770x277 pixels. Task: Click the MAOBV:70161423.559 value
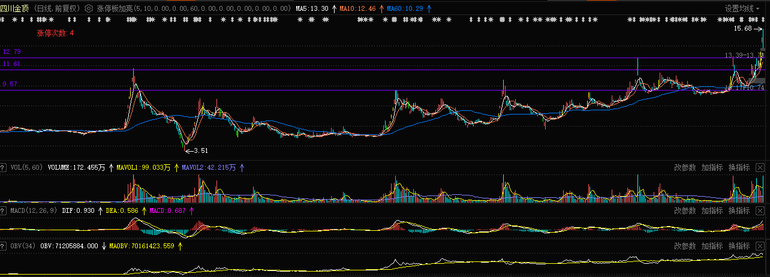142,246
